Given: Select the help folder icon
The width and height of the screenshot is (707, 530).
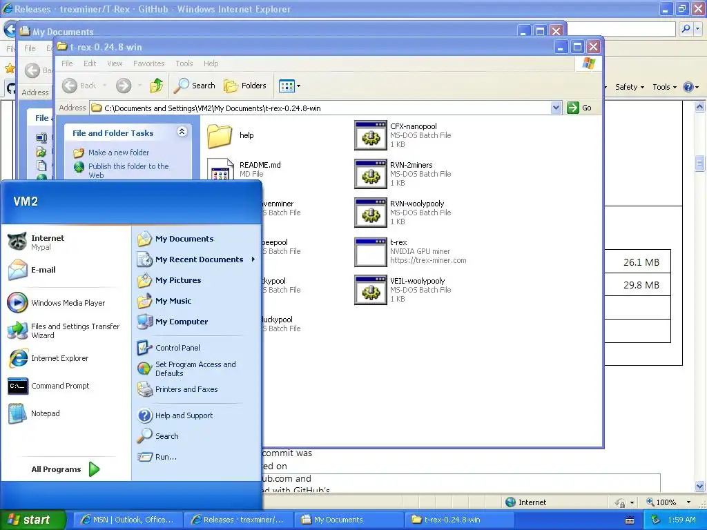Looking at the screenshot, I should 220,136.
